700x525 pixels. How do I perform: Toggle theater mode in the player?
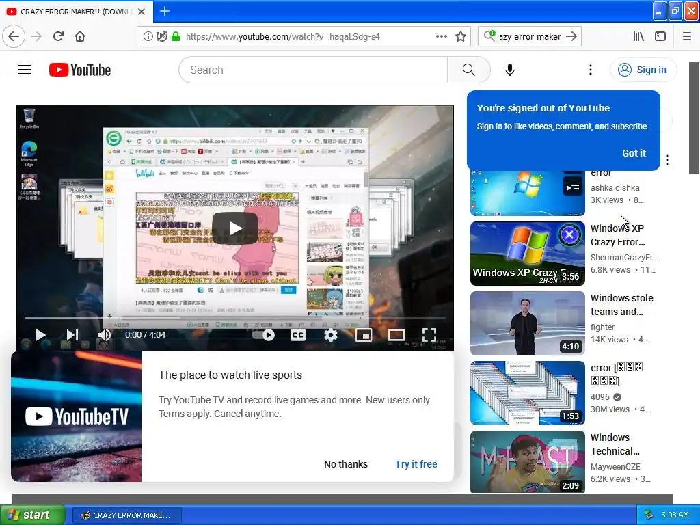396,335
